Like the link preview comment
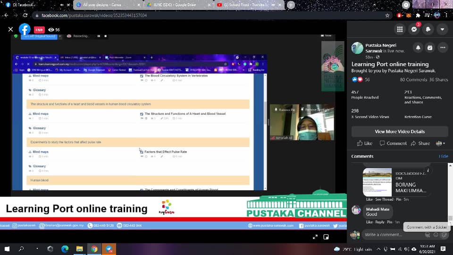453x255 pixels. [x=369, y=199]
